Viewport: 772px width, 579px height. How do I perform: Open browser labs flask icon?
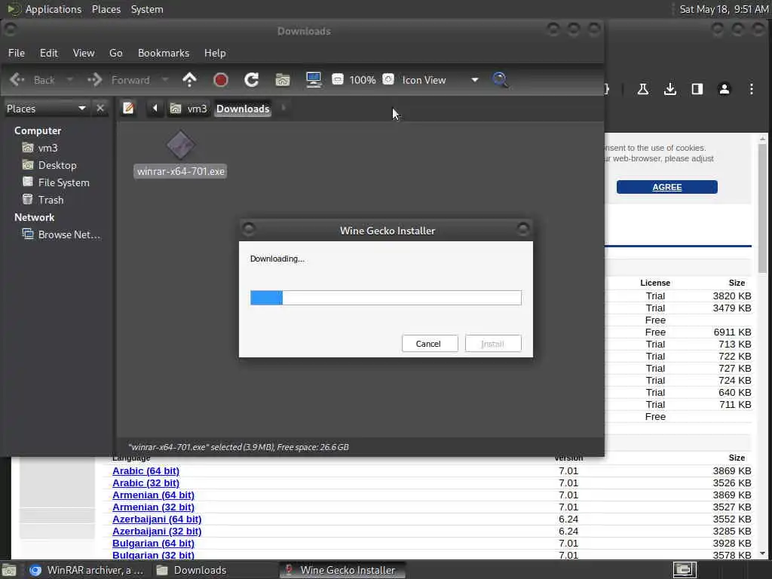[x=643, y=89]
